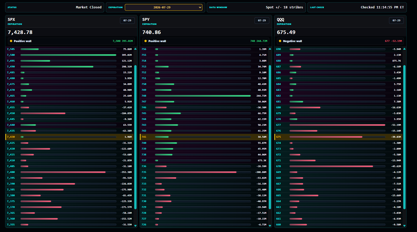
Task: Click the SPY spot price 740.86
Action: click(x=152, y=32)
